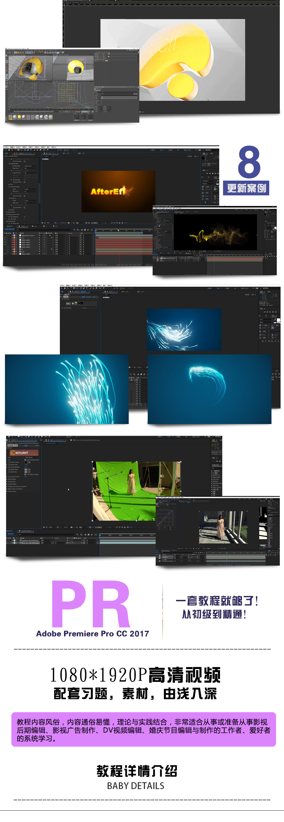This screenshot has height=822, width=284.
Task: Open the Keylight View dropdown showing Final Result
Action: click(31, 457)
